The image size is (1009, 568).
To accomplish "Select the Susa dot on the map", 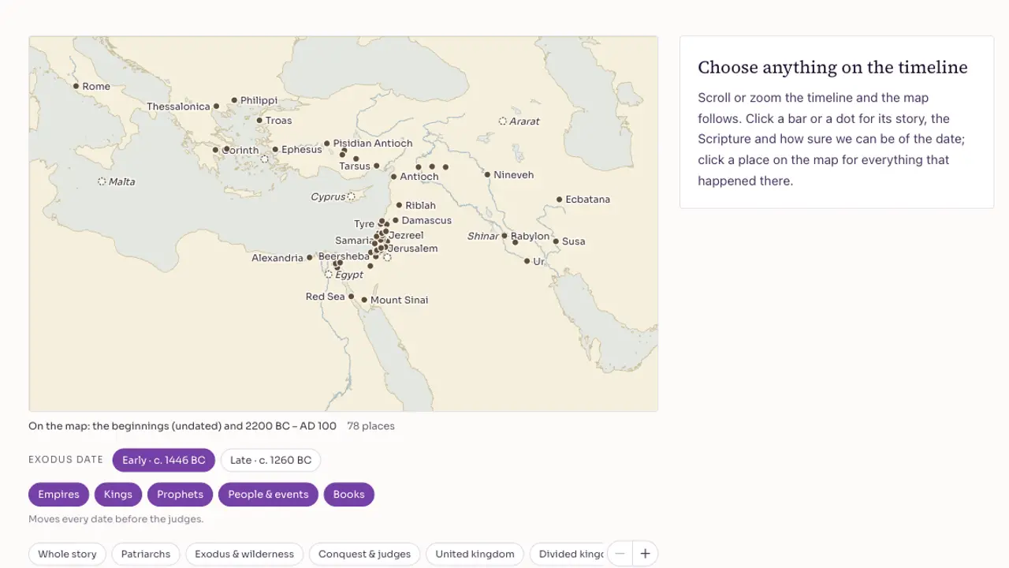I will click(556, 241).
